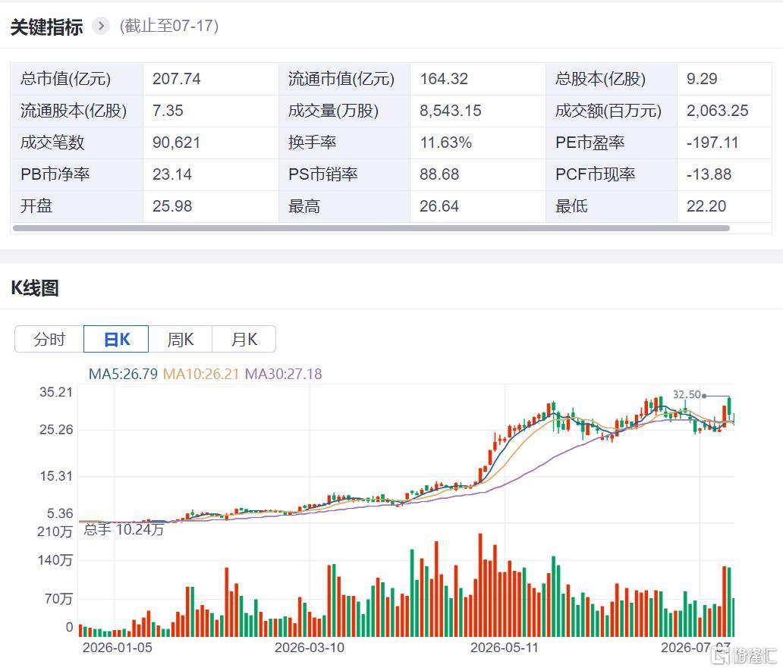Toggle the MA10:26.21 legend label
Screen dimensions: 783x671
201,374
